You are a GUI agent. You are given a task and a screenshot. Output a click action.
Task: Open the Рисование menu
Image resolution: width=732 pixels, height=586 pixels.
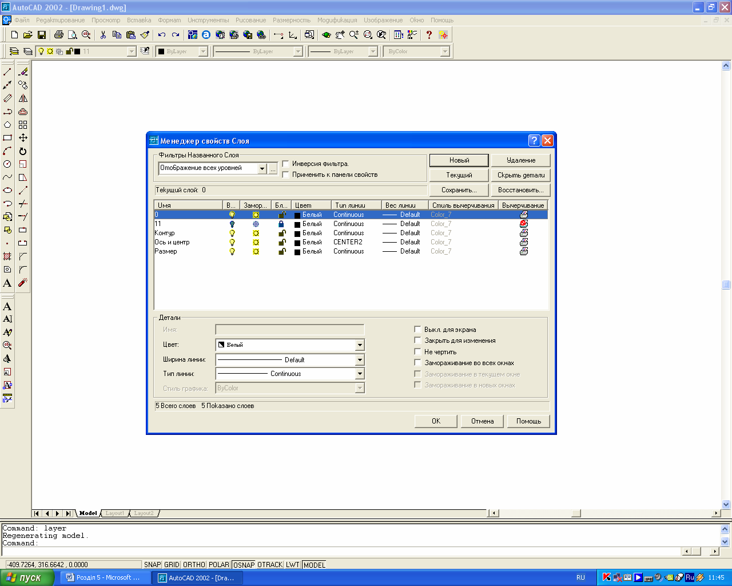pyautogui.click(x=250, y=20)
